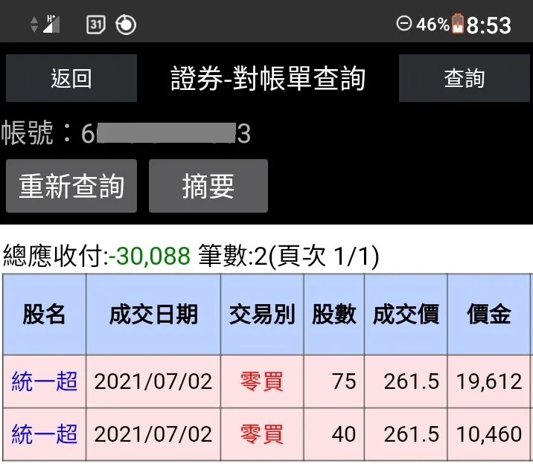This screenshot has width=533, height=464.
Task: Tap the 40 shares cell
Action: pos(334,434)
